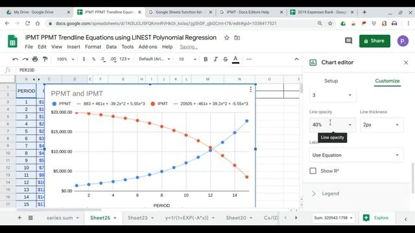Open the Format menu

point(93,47)
